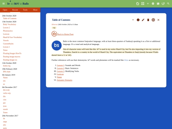Switch to the Recent tab
Screen dimensions: 172x129
[15, 10]
